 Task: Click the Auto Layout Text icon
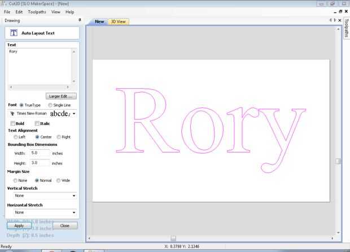[x=14, y=33]
